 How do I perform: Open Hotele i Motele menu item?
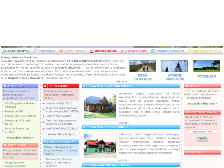click(x=106, y=51)
